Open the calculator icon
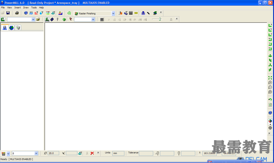Viewport: 274px width, 163px height. [x=131, y=13]
